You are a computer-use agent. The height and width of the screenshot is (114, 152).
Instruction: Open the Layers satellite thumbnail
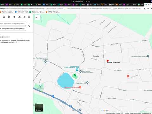coord(39,108)
